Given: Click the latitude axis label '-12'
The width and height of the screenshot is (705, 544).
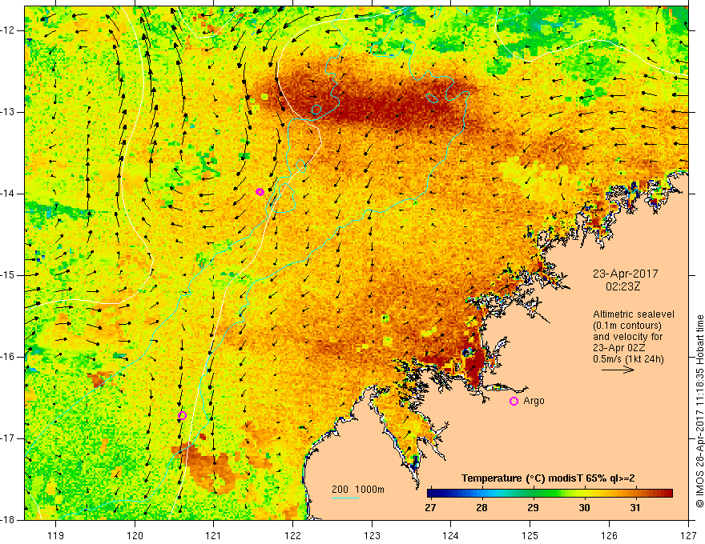Looking at the screenshot, I should (9, 30).
